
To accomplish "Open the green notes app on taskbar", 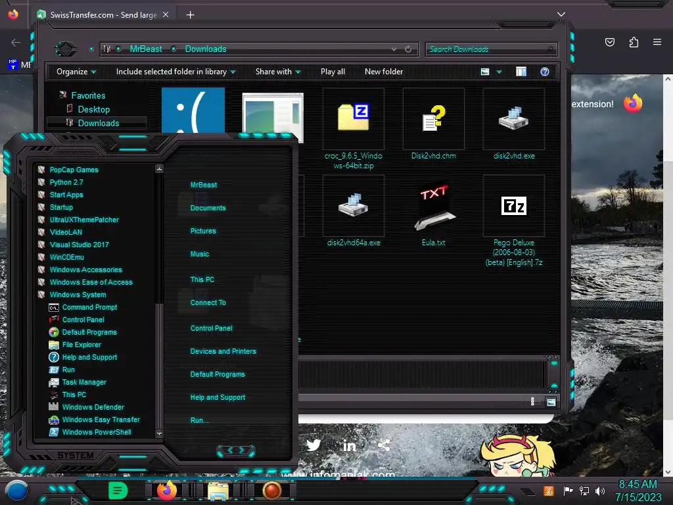I will [x=118, y=491].
